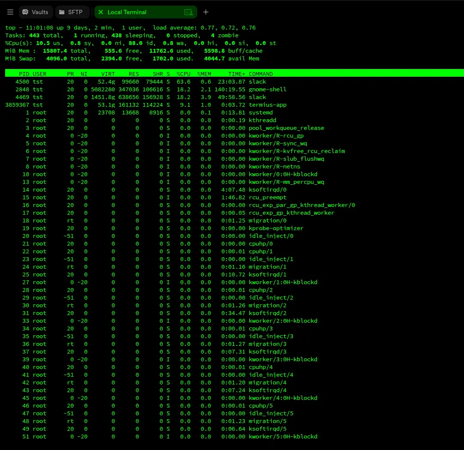Image resolution: width=464 pixels, height=450 pixels.
Task: Click kworker/R-sync_wq command text
Action: click(278, 144)
